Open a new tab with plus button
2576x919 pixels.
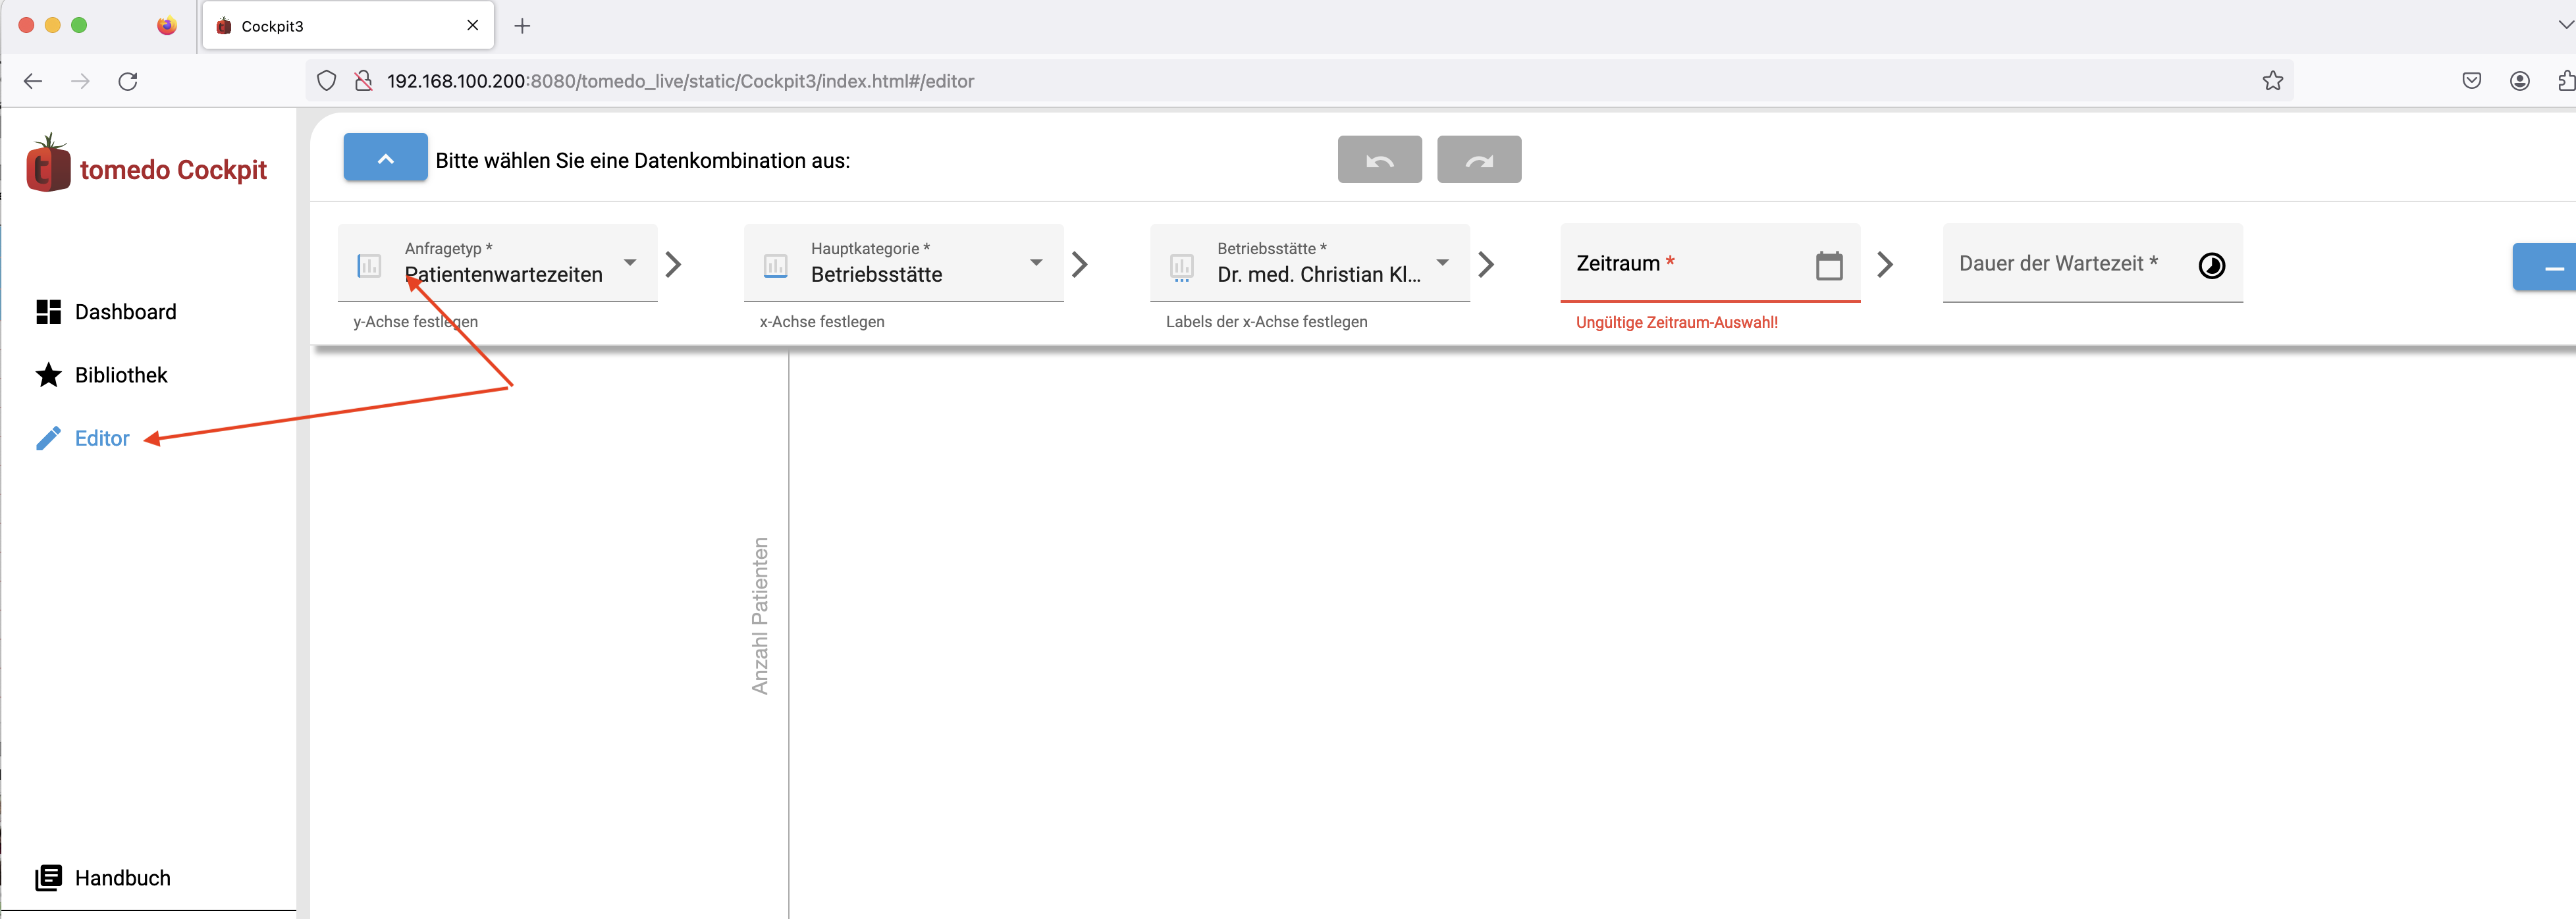tap(522, 26)
